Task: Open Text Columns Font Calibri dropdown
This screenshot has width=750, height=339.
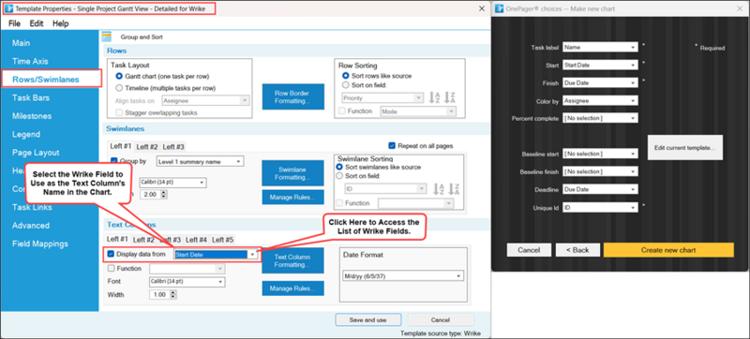Action: click(x=187, y=282)
